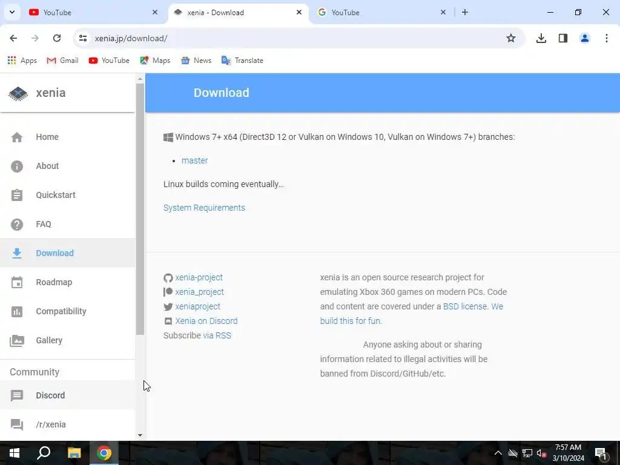Viewport: 620px width, 465px height.
Task: Open the tab search dropdown arrow
Action: (12, 12)
